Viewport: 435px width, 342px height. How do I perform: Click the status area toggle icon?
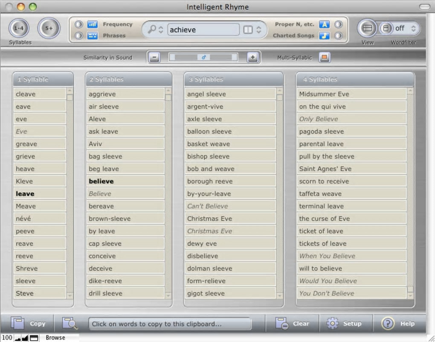(34, 338)
